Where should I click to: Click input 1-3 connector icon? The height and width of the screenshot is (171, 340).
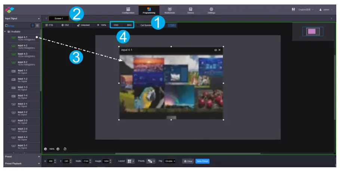pos(13,88)
